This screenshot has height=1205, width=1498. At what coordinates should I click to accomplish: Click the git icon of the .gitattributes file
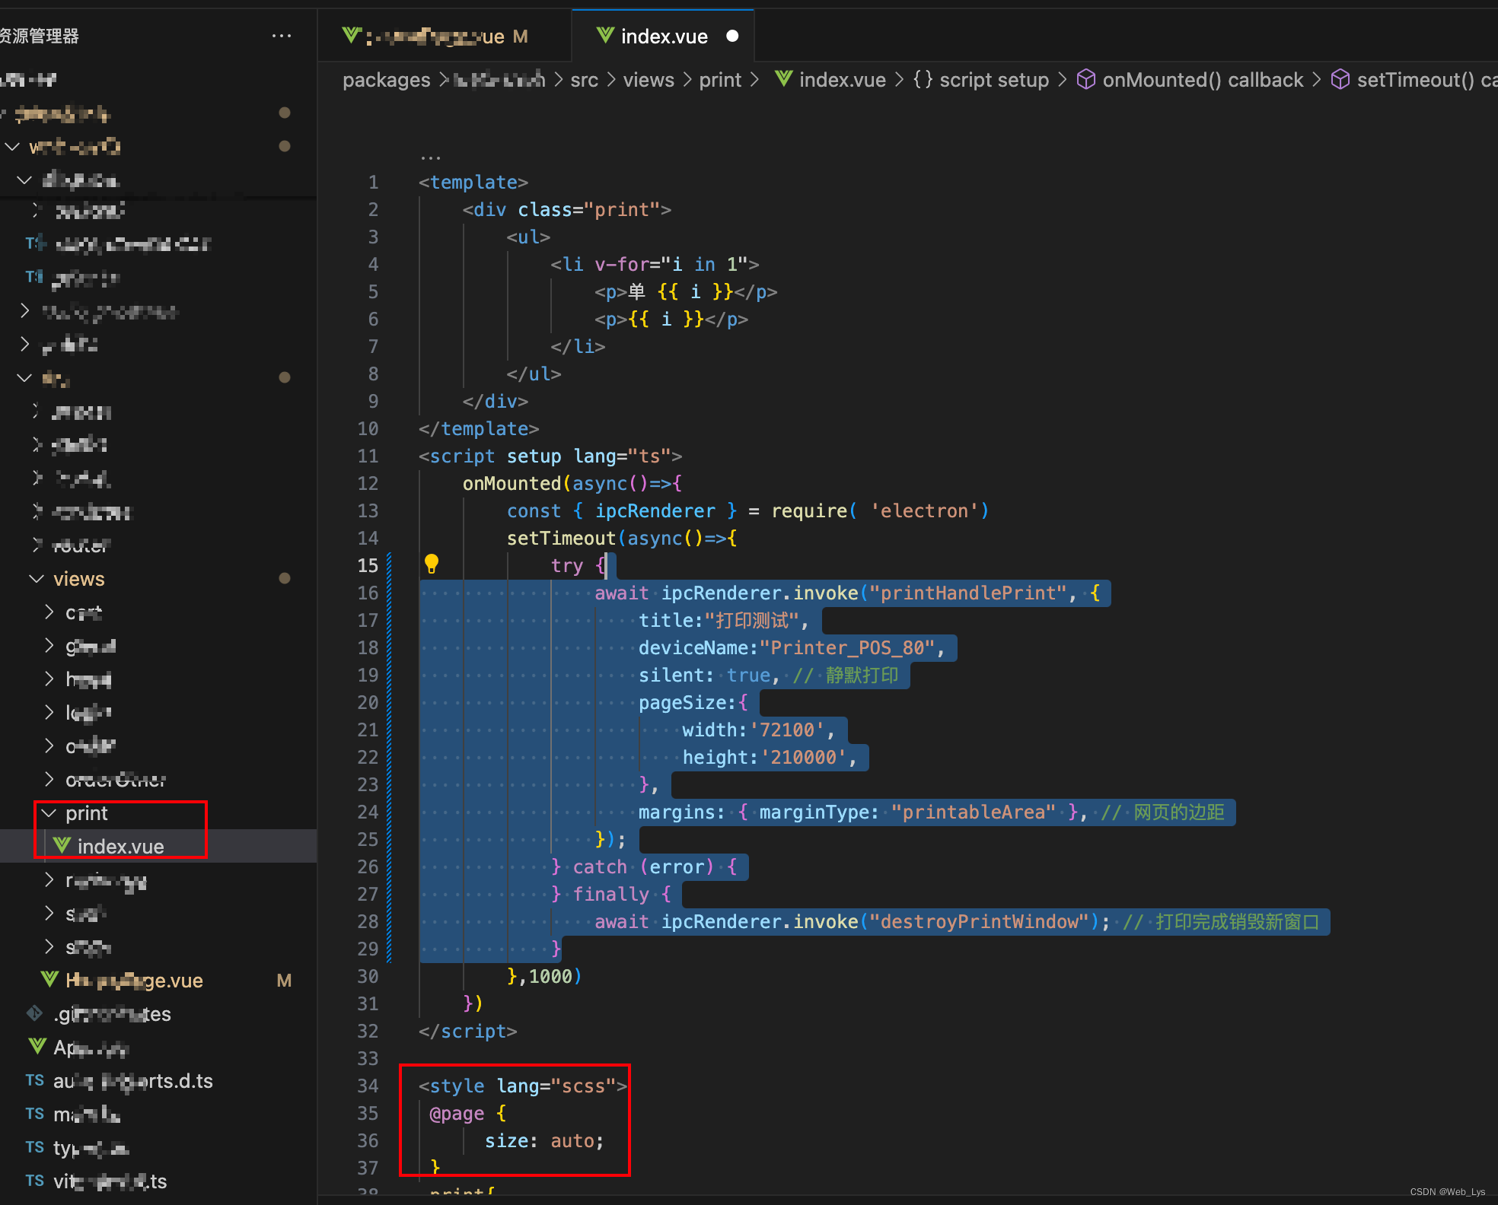(35, 1013)
